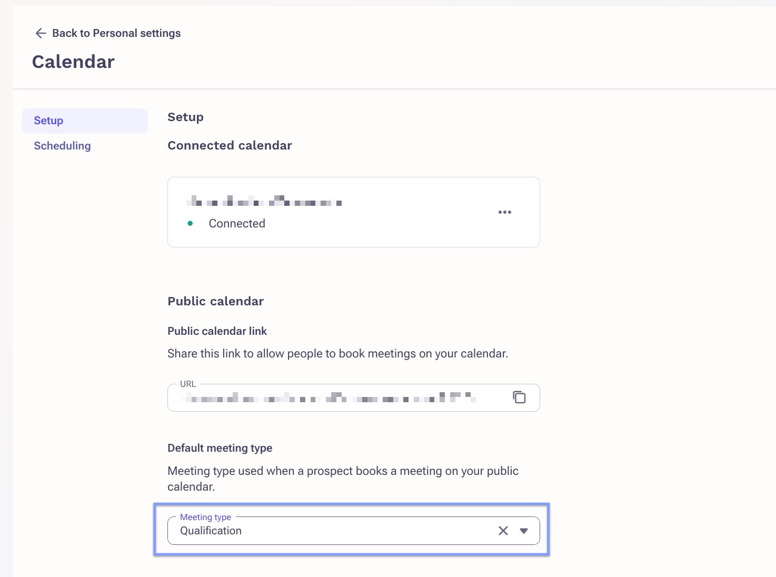Click the back arrow icon
776x577 pixels.
tap(41, 33)
